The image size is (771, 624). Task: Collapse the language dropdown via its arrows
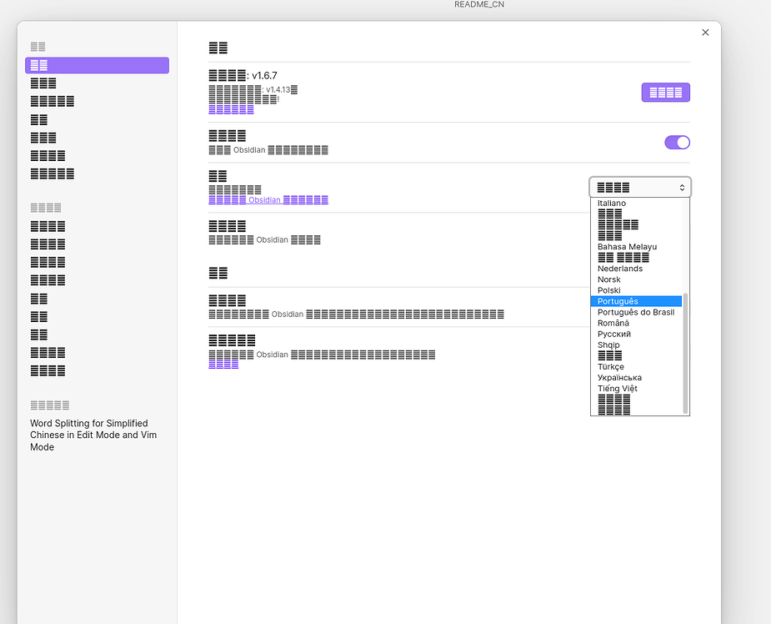tap(682, 188)
